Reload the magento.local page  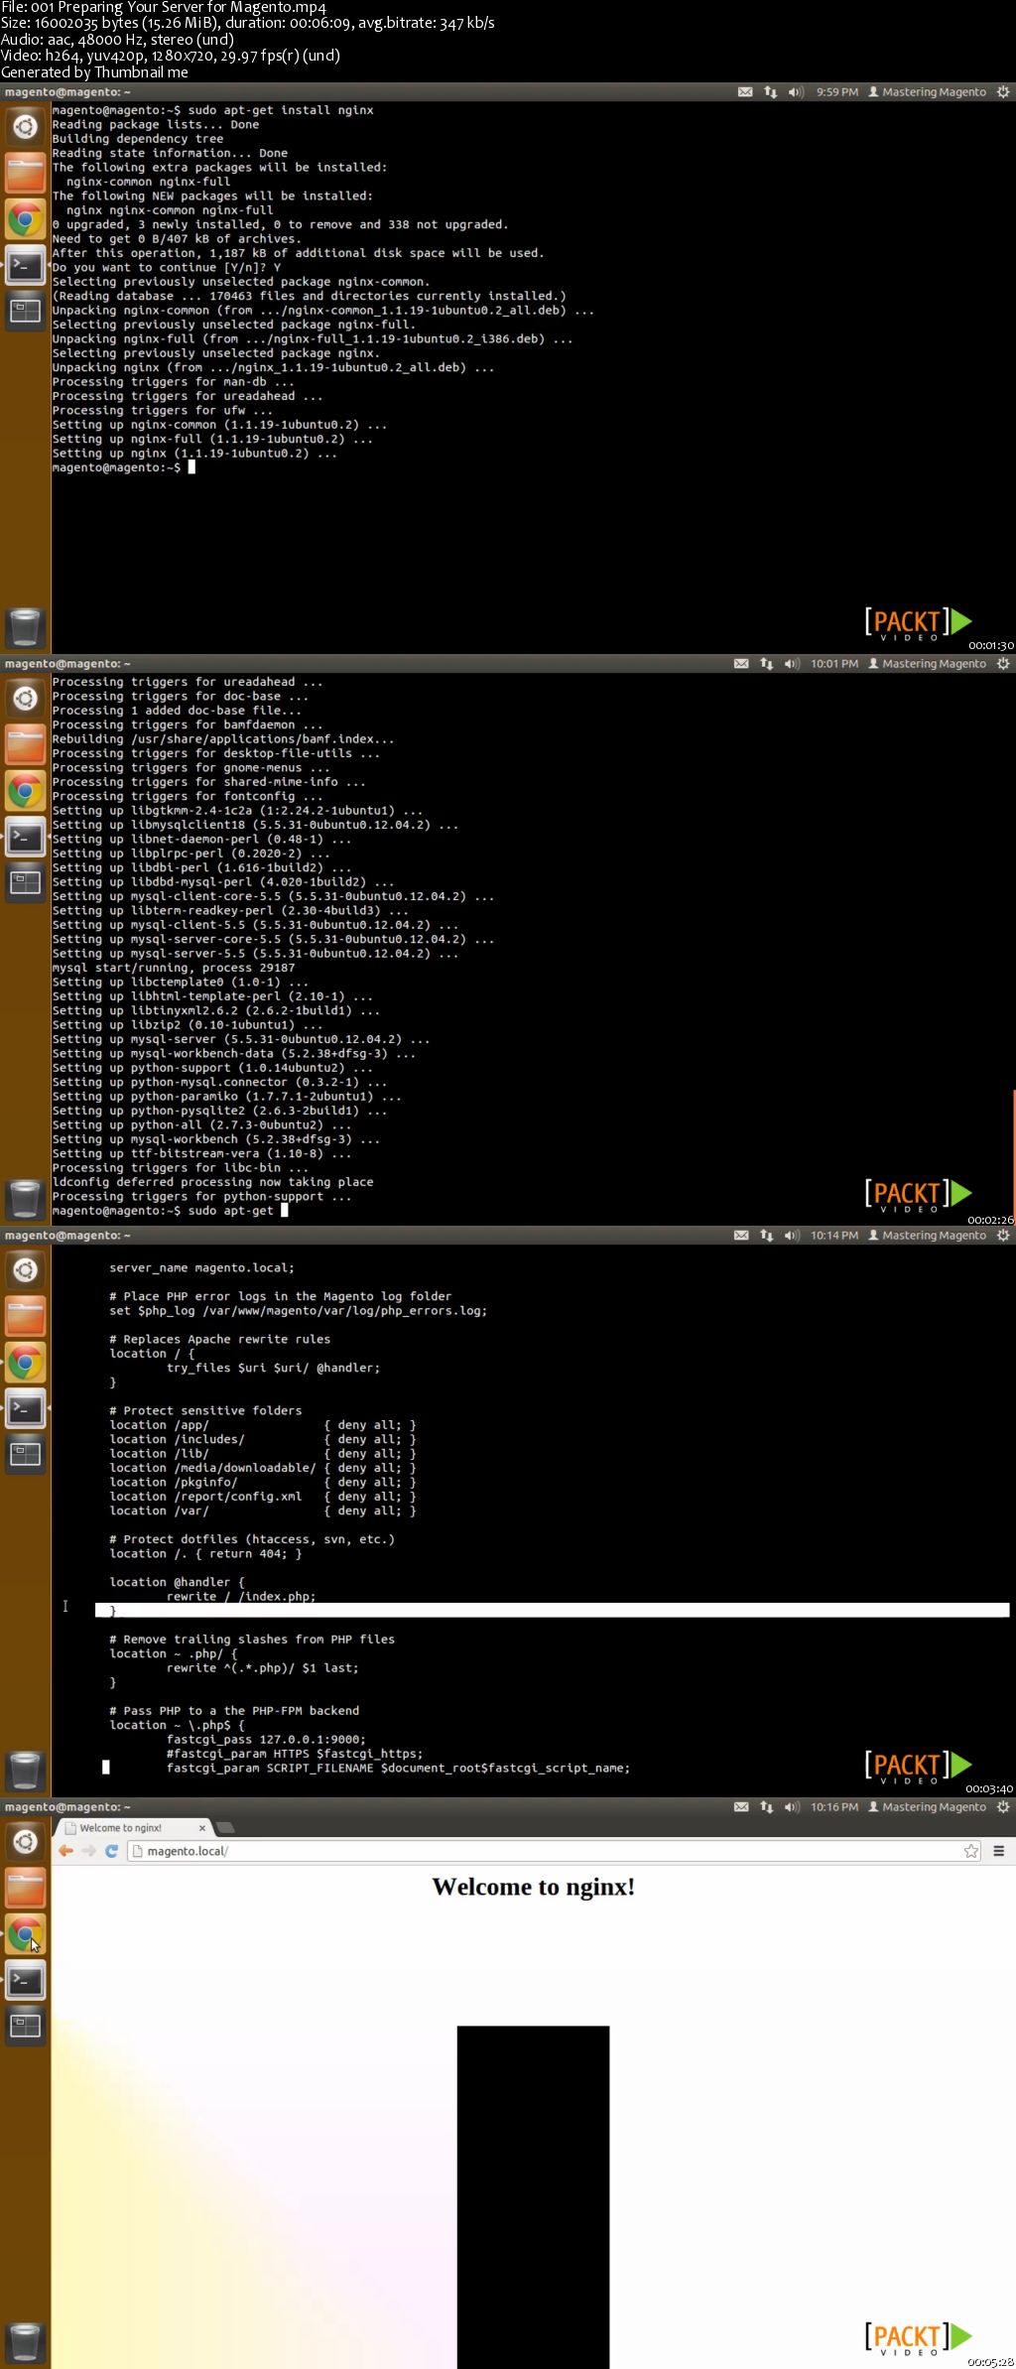[x=111, y=1851]
